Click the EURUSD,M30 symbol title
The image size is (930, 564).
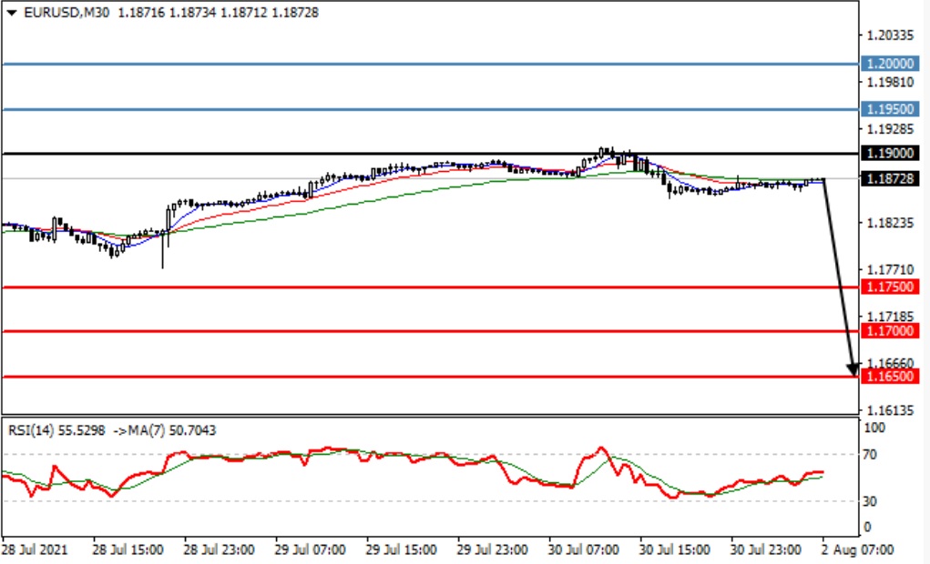click(x=66, y=13)
